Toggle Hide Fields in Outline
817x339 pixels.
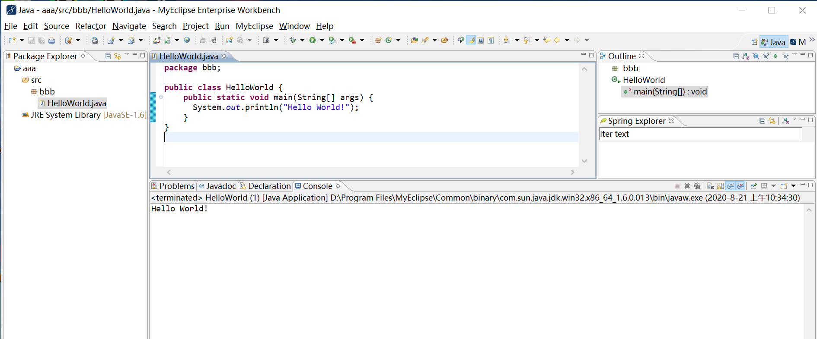point(756,56)
